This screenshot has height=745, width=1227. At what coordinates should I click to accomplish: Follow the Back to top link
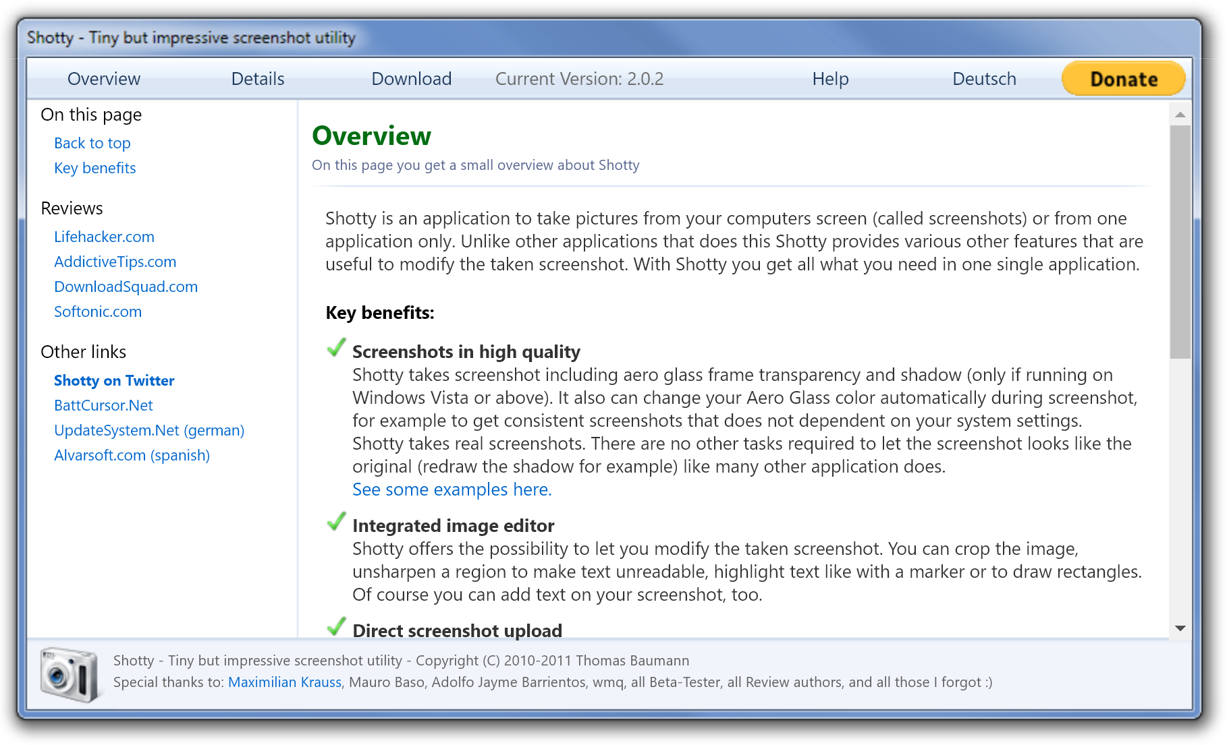(92, 143)
